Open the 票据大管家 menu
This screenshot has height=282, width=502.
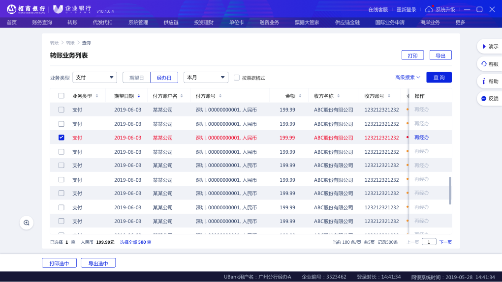coord(307,23)
